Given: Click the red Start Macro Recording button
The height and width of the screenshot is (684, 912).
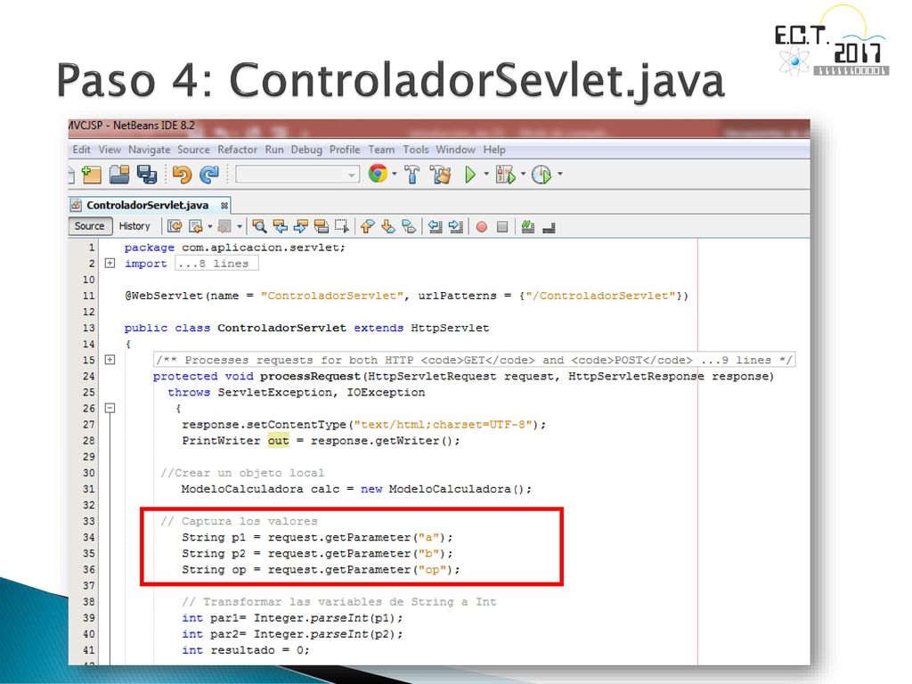Looking at the screenshot, I should (x=482, y=227).
